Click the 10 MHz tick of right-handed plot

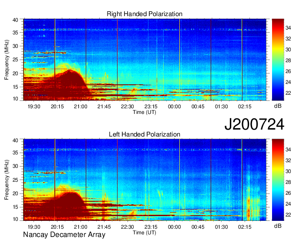pos(15,99)
